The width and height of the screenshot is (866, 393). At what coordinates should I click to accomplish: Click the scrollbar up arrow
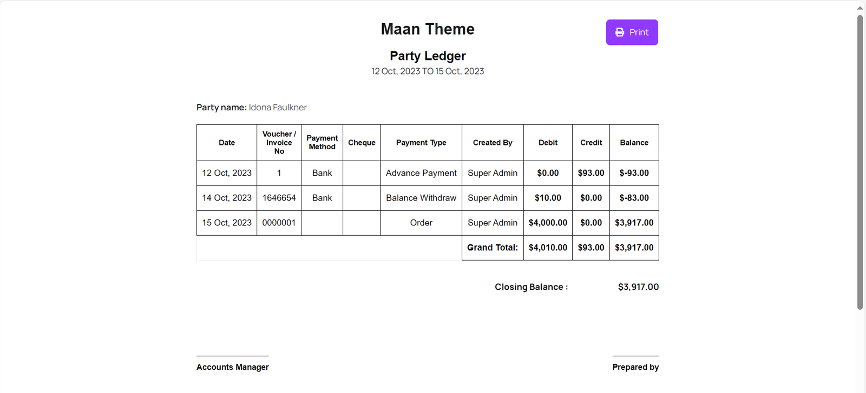(x=860, y=8)
